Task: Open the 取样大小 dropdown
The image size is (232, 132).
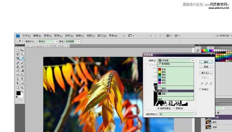Action: click(48, 41)
